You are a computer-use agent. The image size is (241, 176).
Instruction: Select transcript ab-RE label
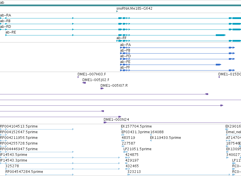coord(11,32)
